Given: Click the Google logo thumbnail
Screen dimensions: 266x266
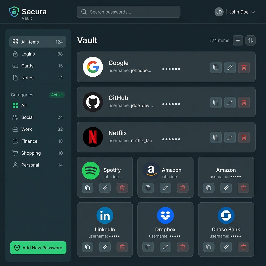Looking at the screenshot, I should click(93, 67).
